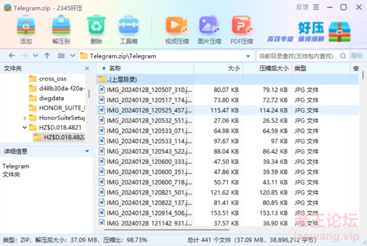Open the hamburger main menu icon
The image size is (367, 246).
point(316,7)
